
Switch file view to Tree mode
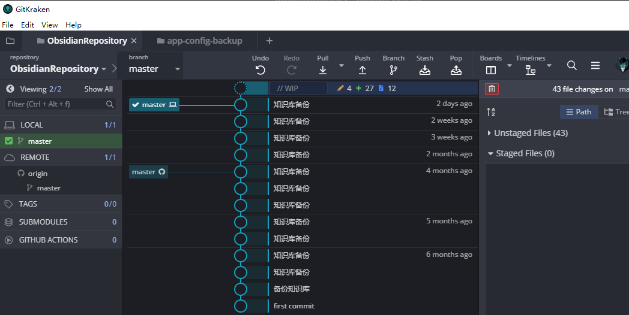coord(616,112)
